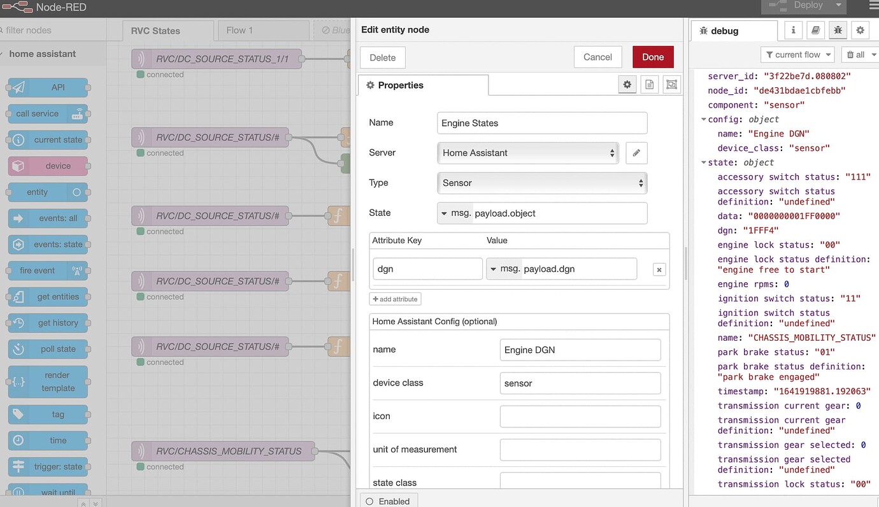Open the node description document icon

pyautogui.click(x=649, y=85)
